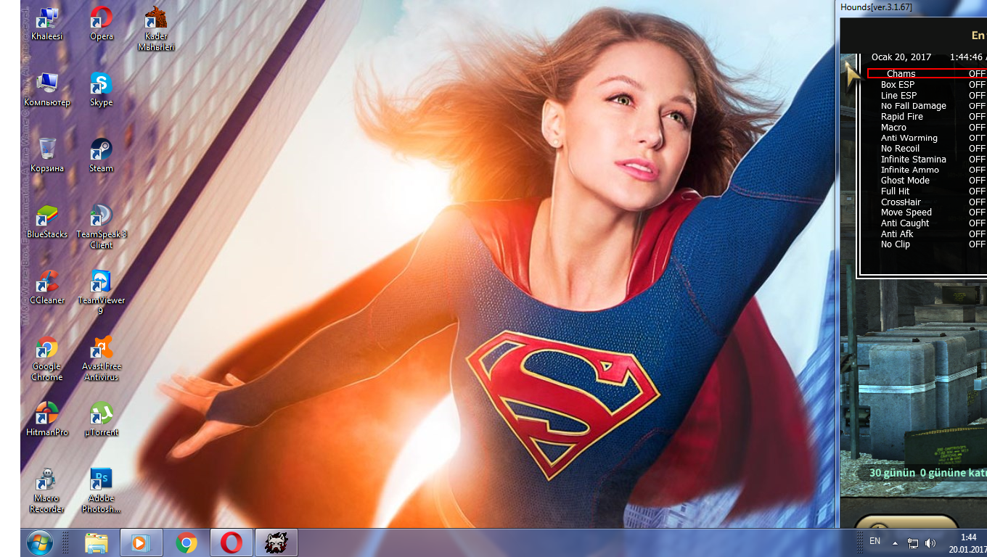Select the BlueStacks desktop icon

click(x=47, y=221)
